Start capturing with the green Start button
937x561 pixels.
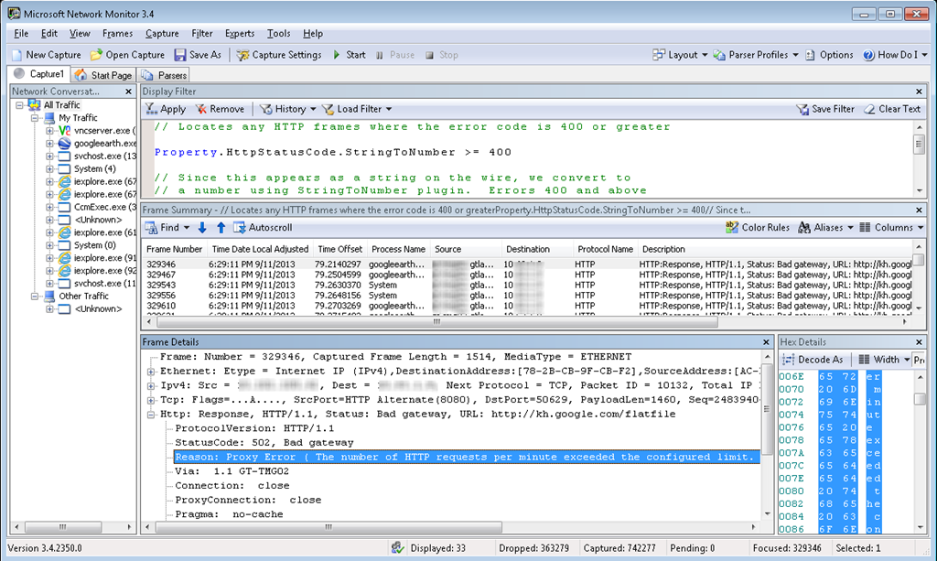click(x=338, y=55)
